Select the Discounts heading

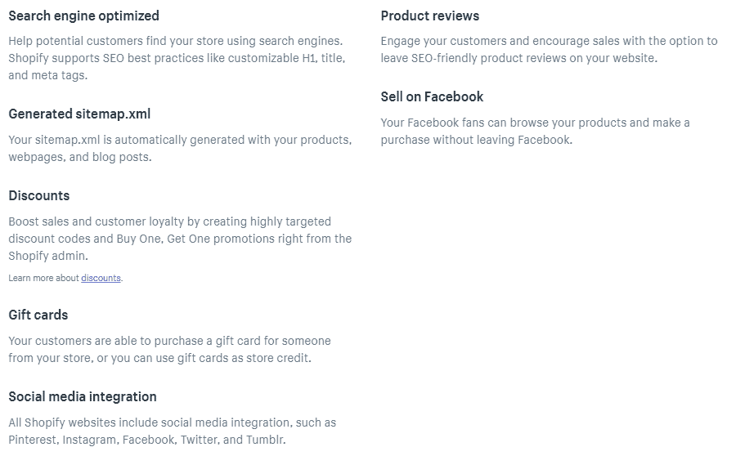point(39,195)
